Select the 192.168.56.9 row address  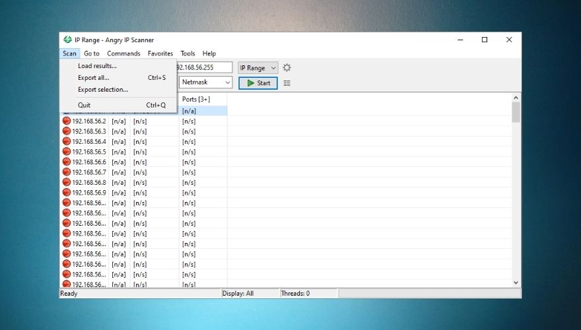pyautogui.click(x=89, y=193)
